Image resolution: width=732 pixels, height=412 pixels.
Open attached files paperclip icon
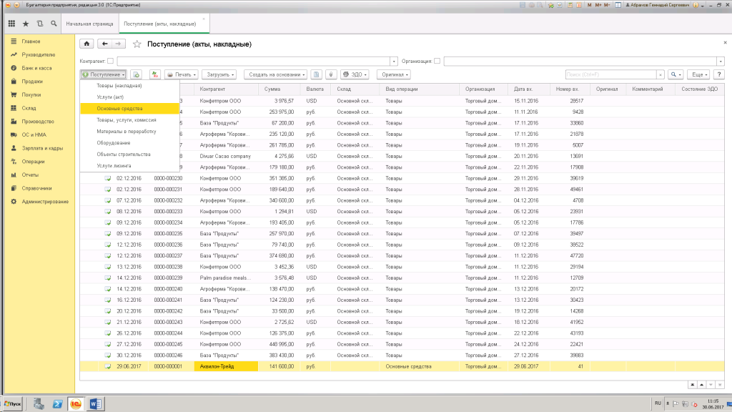click(x=331, y=74)
